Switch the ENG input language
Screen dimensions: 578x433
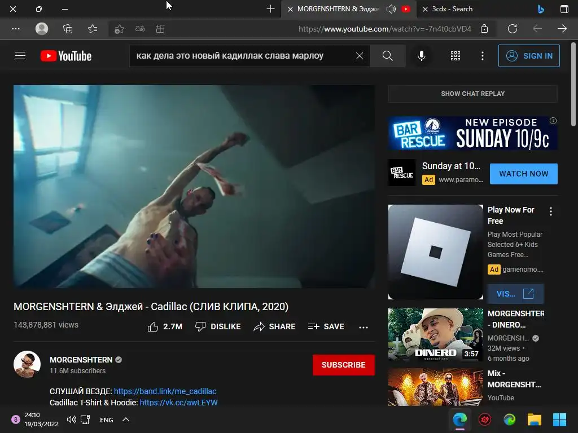[107, 419]
